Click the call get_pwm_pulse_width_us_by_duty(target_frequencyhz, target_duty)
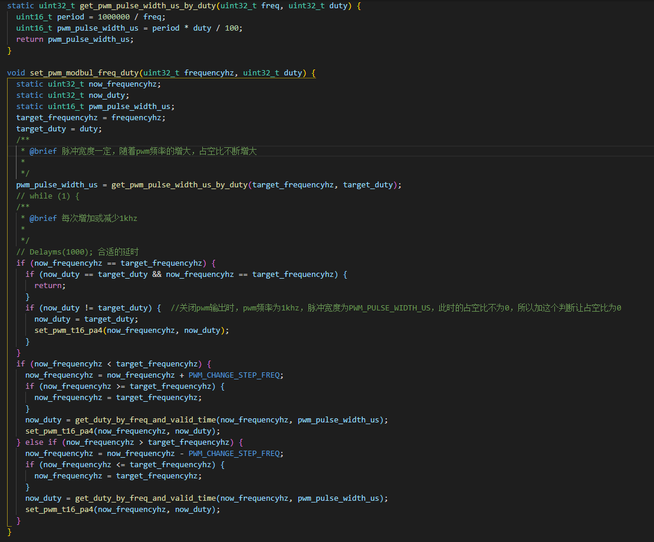 (x=254, y=185)
